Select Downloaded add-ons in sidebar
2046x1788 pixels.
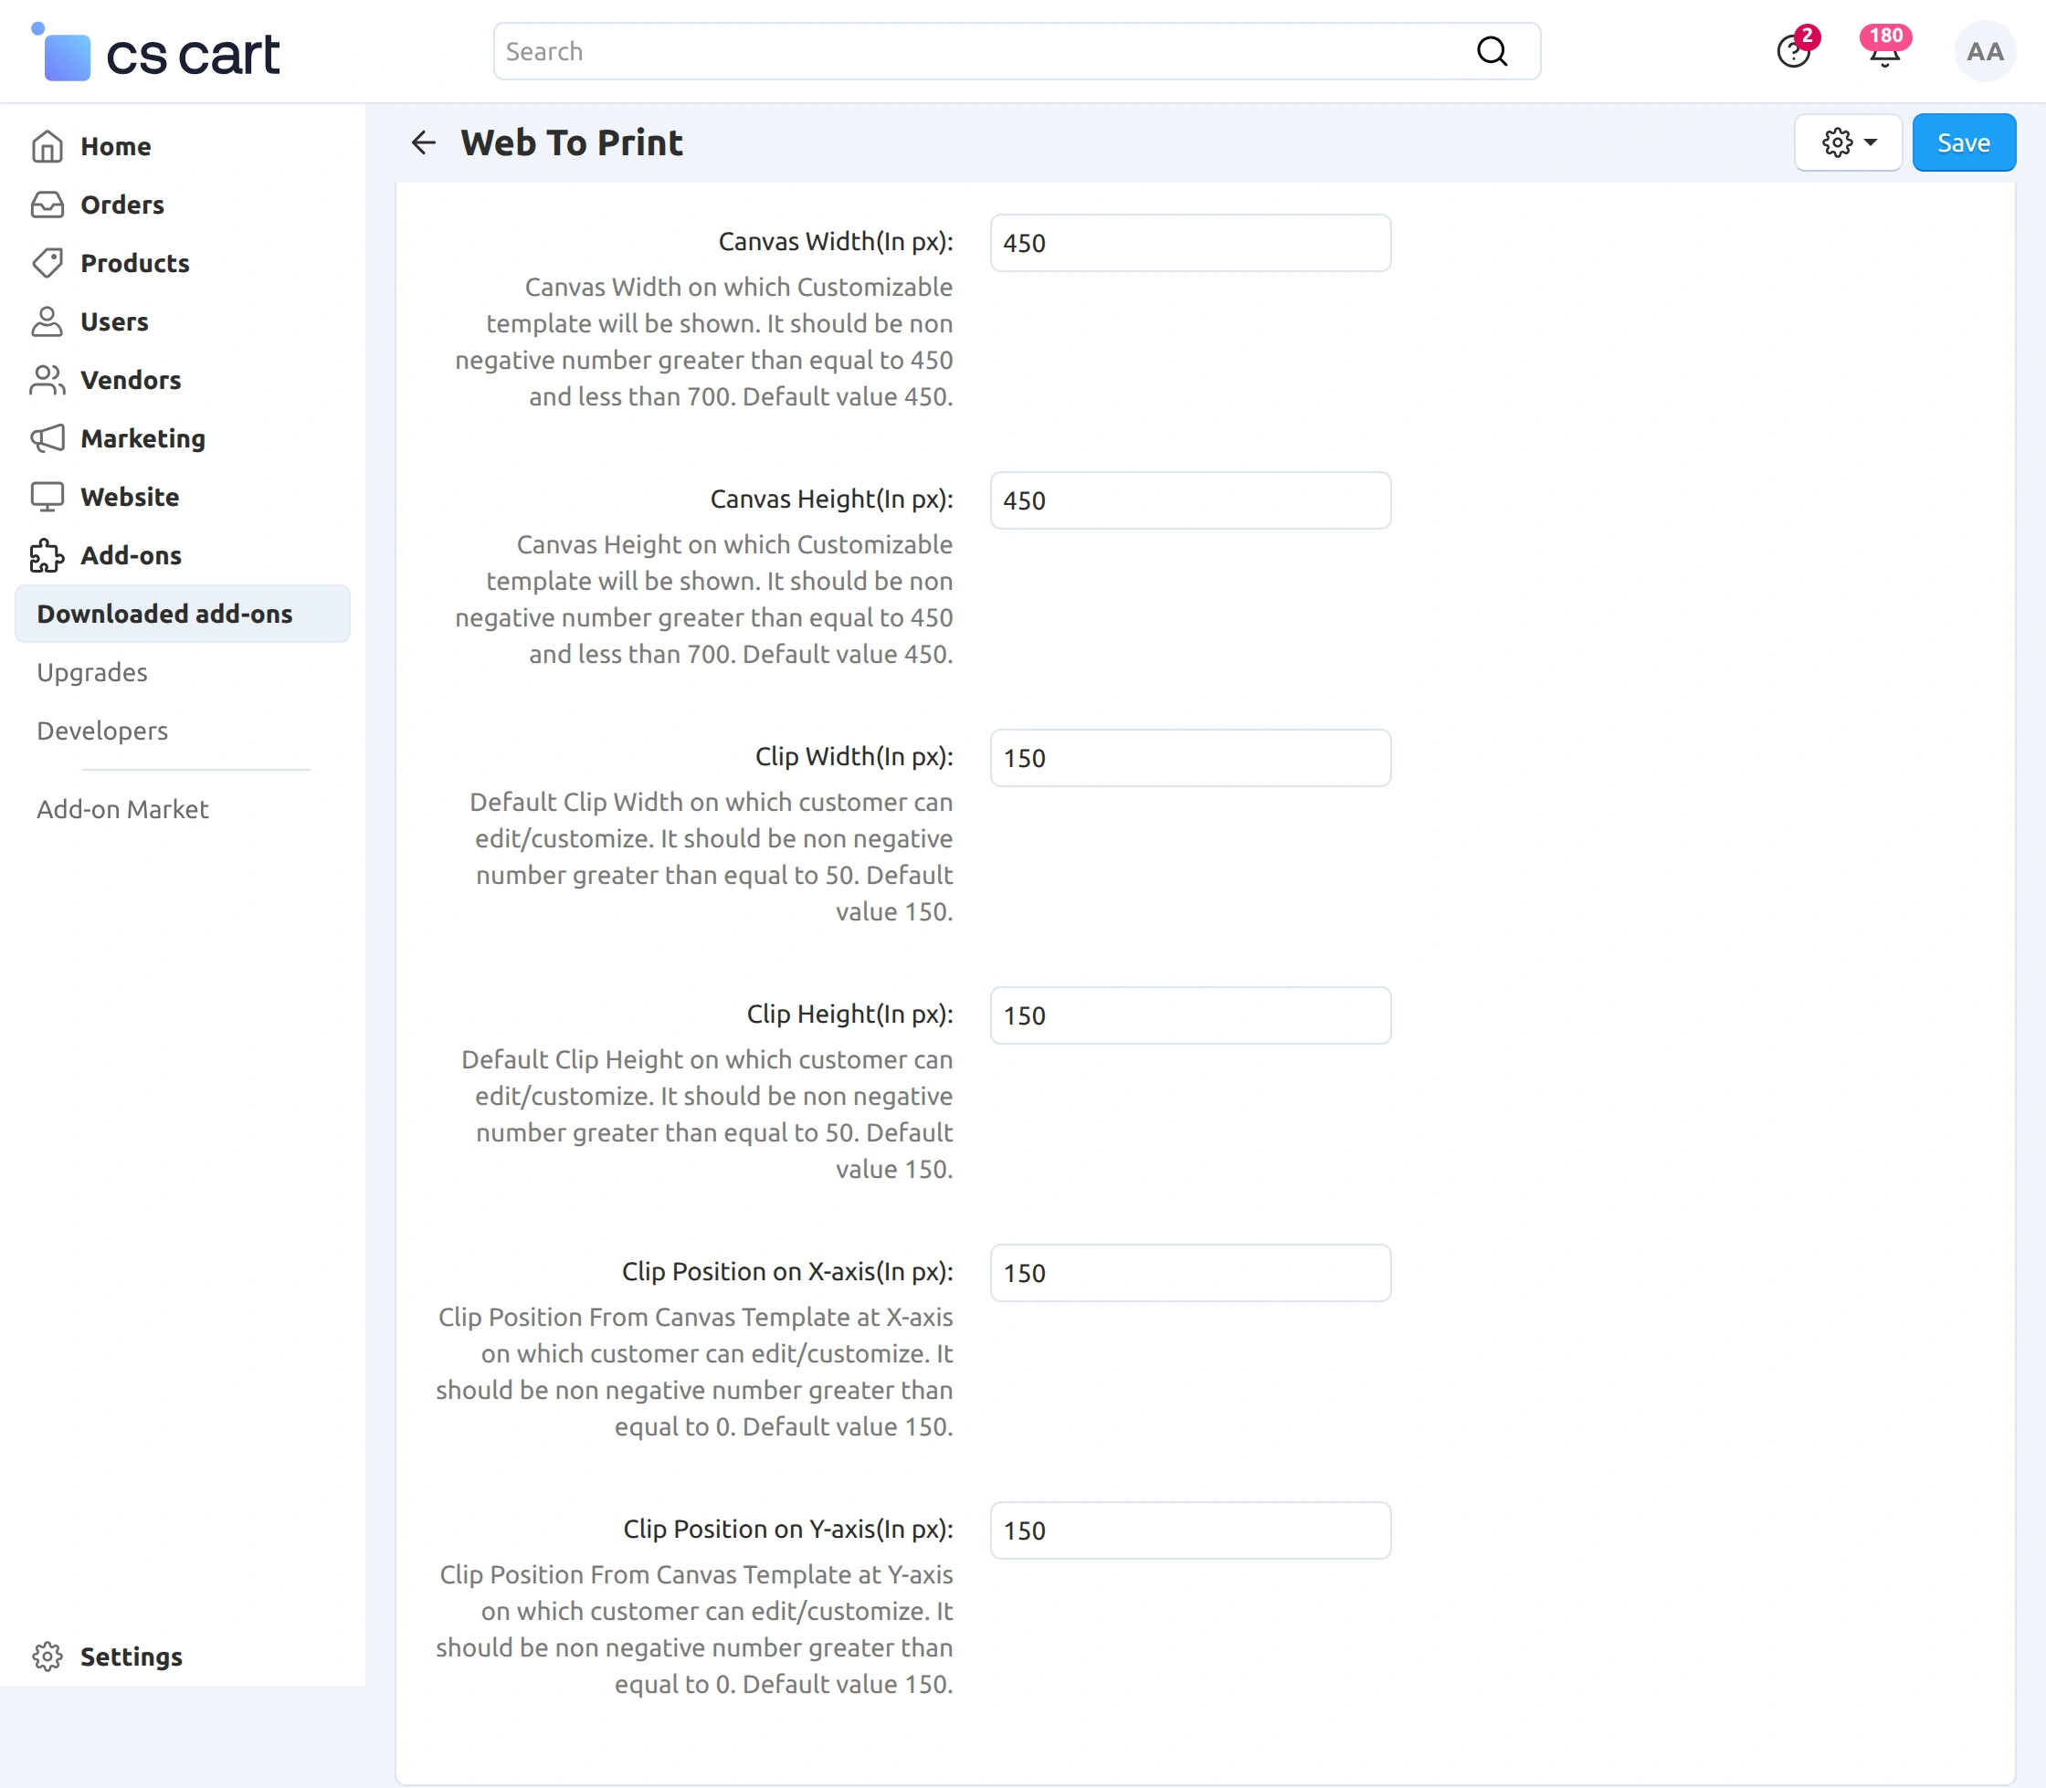[164, 614]
